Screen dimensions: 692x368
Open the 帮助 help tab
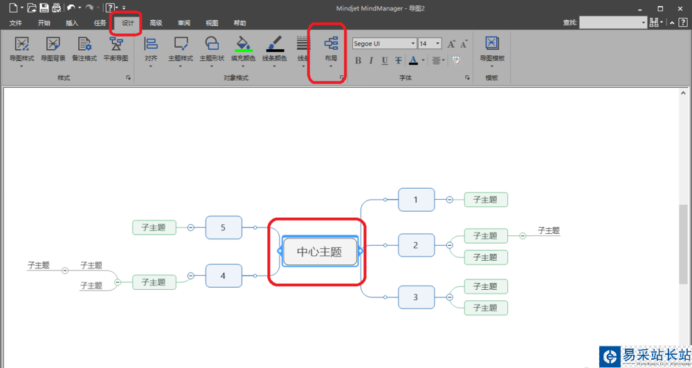pyautogui.click(x=239, y=23)
